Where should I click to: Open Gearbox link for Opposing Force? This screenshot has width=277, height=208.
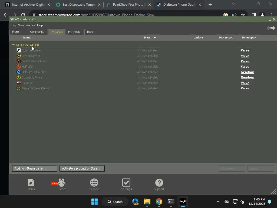coord(247,77)
